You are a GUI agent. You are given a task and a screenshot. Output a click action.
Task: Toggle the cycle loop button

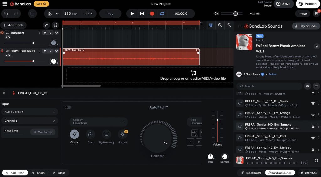coord(162,14)
